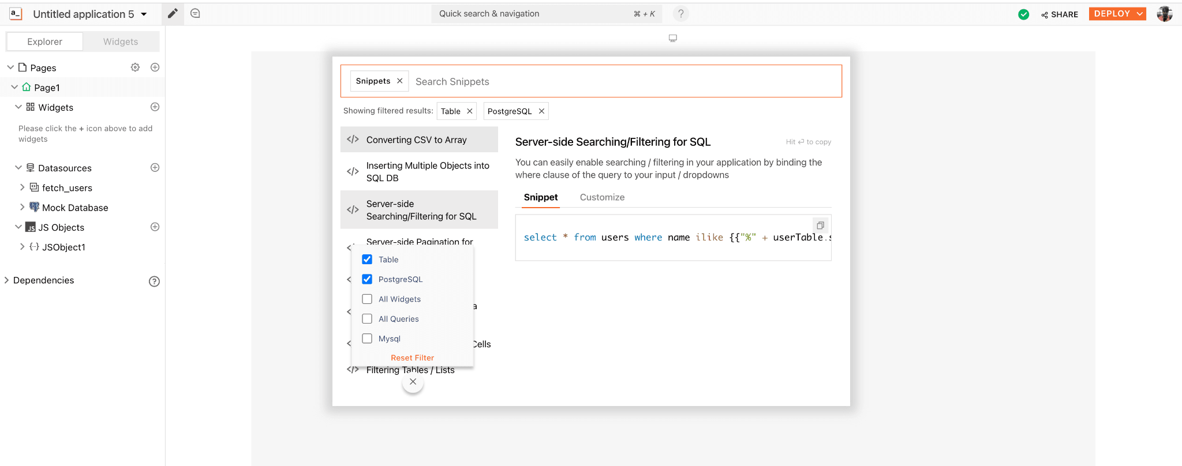Copy the SQL snippet using copy icon
1182x466 pixels.
[820, 226]
